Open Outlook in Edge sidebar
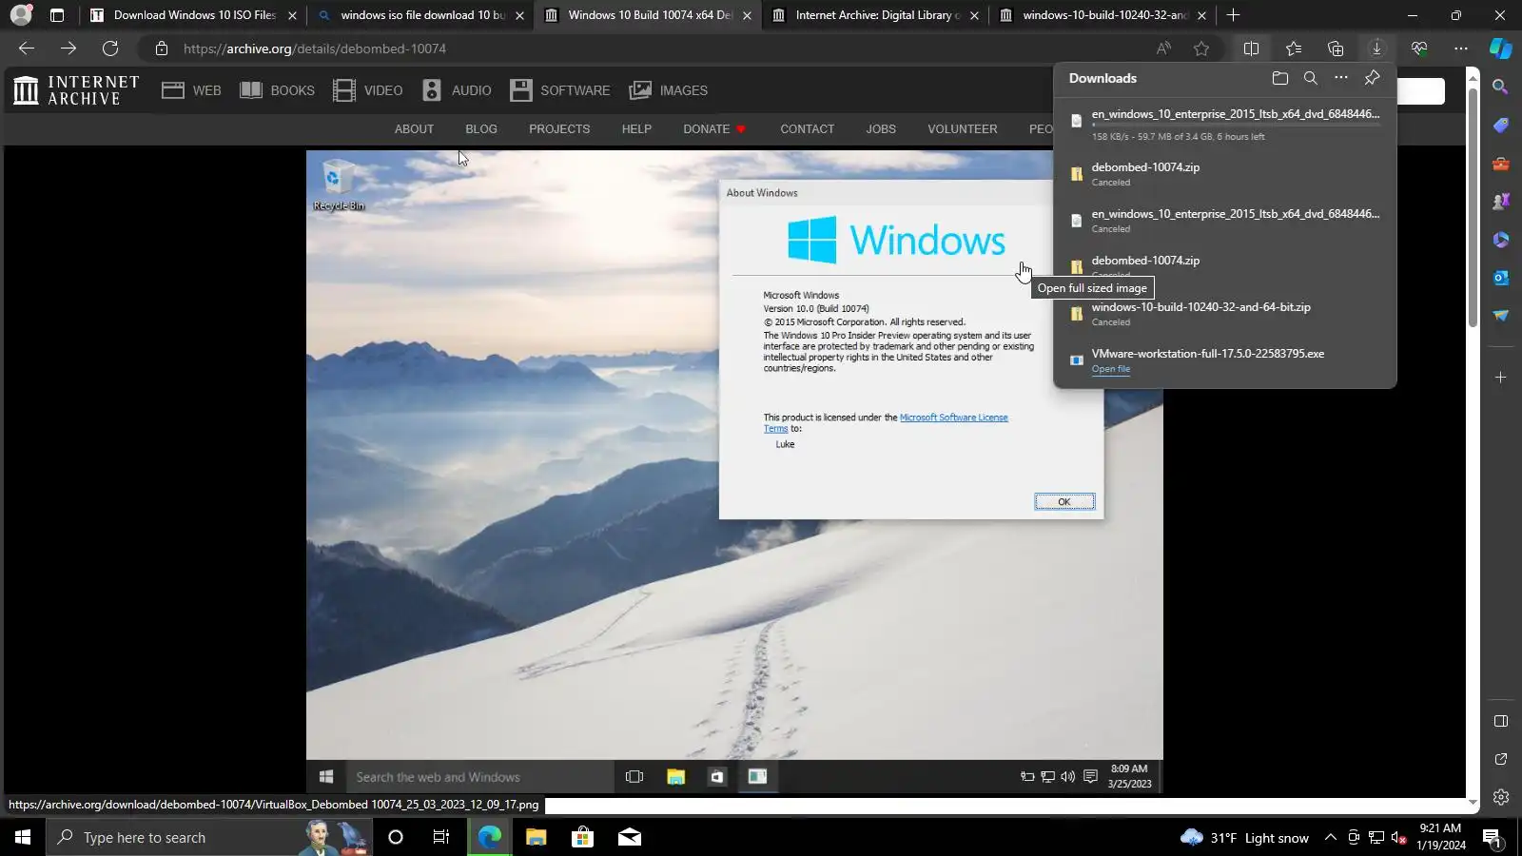Screen dimensions: 1522x856 pyautogui.click(x=1501, y=278)
